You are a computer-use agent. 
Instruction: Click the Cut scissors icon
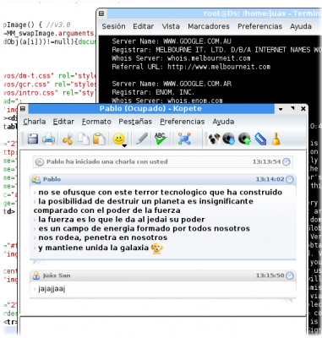point(68,139)
